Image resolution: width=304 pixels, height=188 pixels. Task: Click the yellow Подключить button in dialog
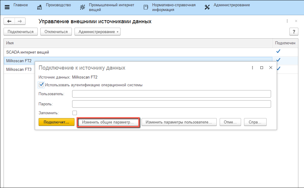(x=56, y=122)
